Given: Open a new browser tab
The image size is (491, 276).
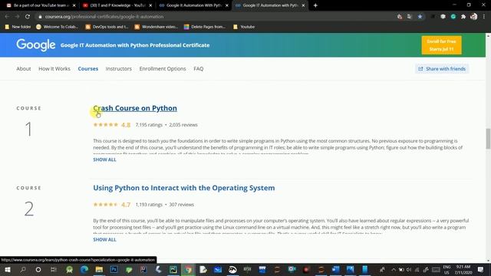Looking at the screenshot, I should click(315, 5).
